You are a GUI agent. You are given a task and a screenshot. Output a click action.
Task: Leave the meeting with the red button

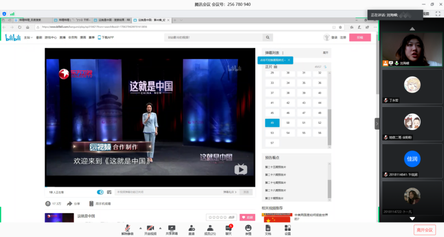424,230
